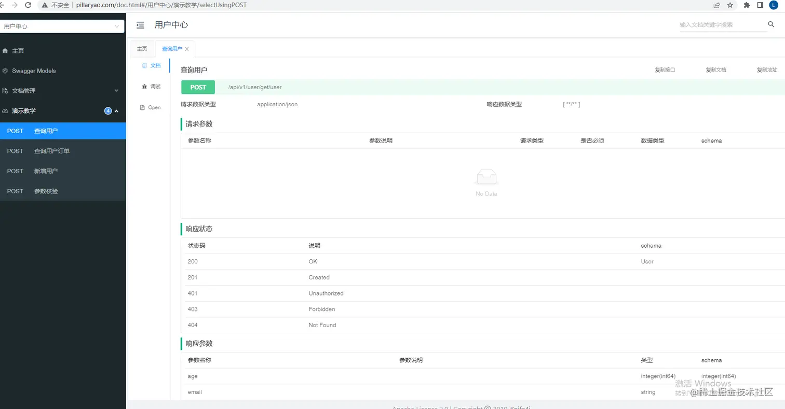Image resolution: width=785 pixels, height=409 pixels.
Task: Click 文档管理 document icon in sidebar
Action: (5, 91)
